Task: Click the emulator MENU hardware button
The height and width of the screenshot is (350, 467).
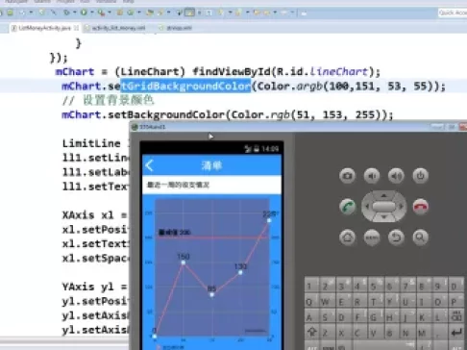Action: 372,237
